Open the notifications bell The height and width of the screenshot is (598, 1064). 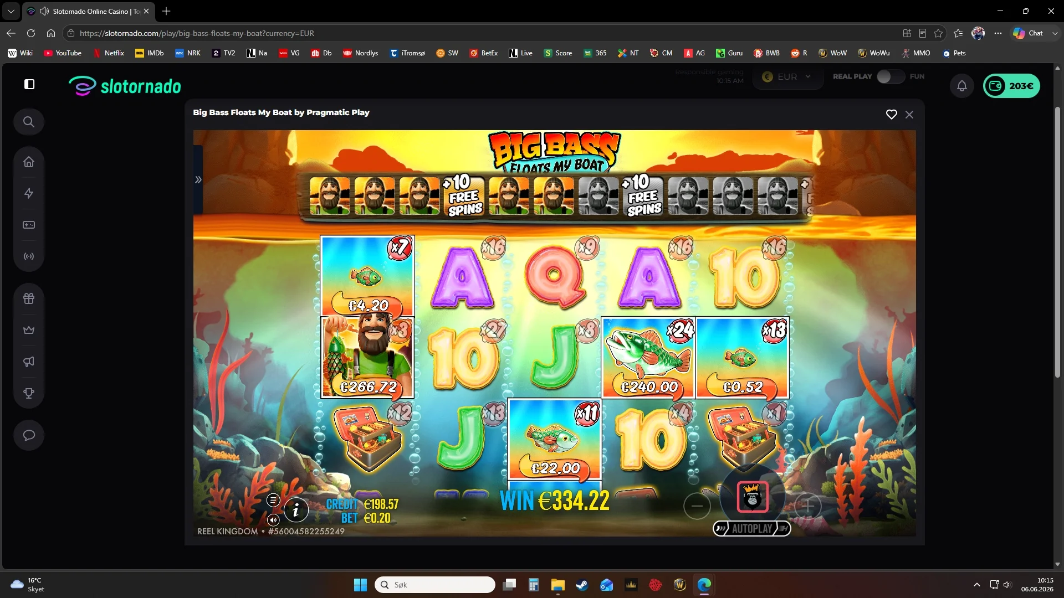coord(962,86)
